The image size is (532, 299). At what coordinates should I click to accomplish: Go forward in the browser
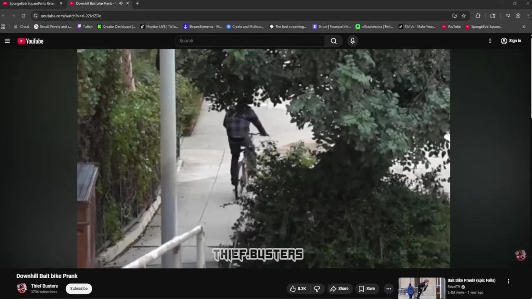point(13,16)
